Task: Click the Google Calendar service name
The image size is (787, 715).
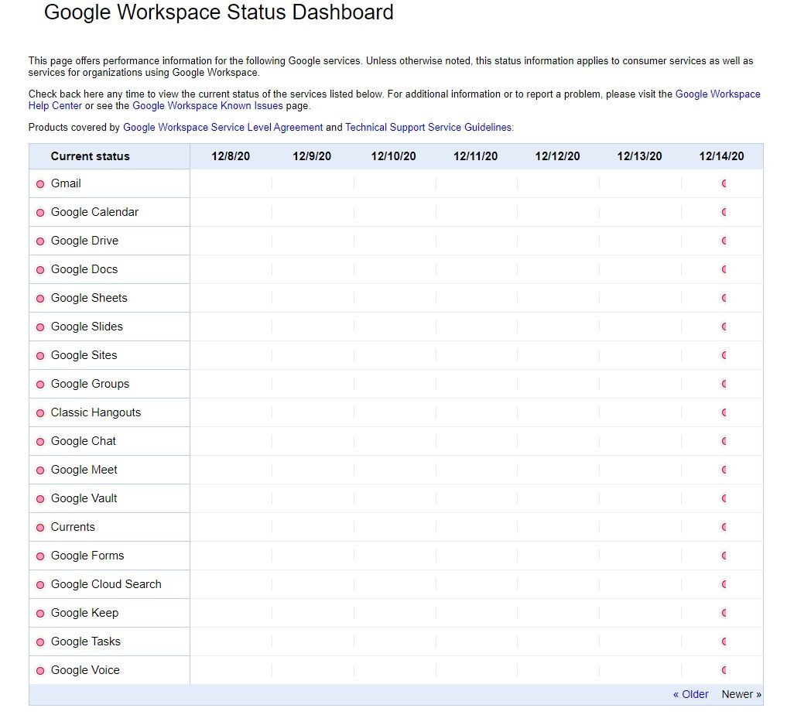Action: [94, 212]
